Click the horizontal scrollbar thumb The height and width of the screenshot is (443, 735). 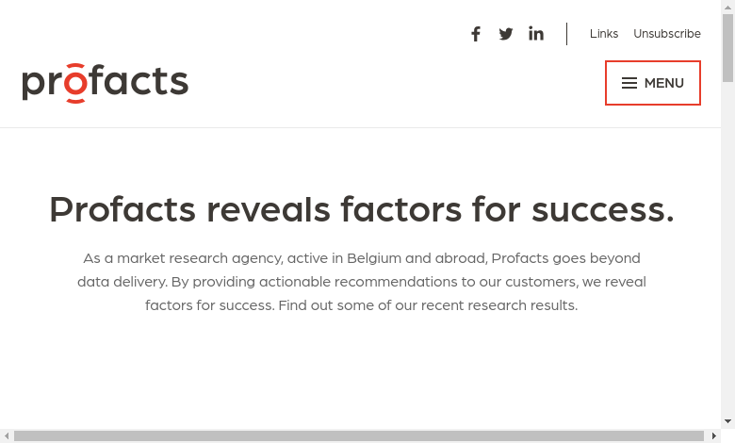point(358,435)
